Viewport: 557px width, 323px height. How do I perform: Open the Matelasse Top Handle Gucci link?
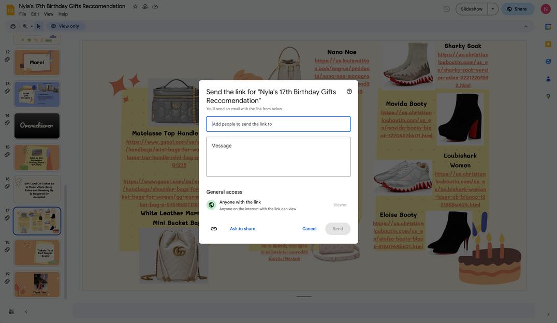coord(162,154)
